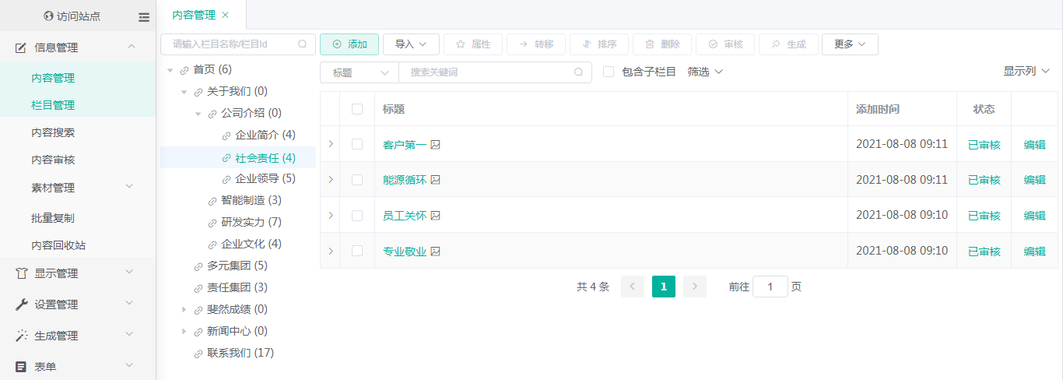Click the page number jump input field
The image size is (1063, 380).
point(770,287)
